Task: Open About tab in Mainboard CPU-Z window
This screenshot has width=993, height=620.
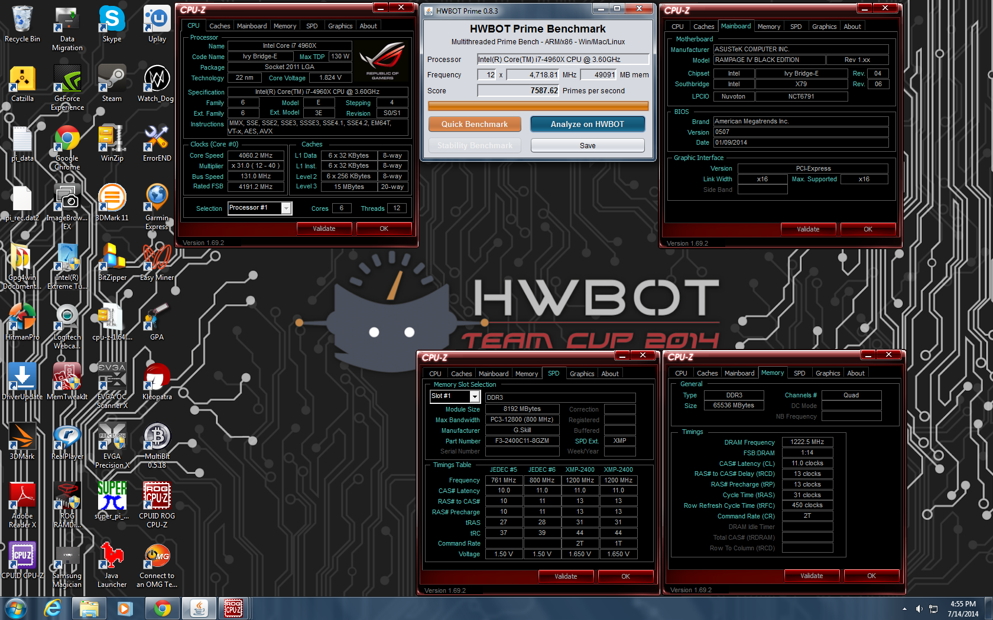Action: pos(852,27)
